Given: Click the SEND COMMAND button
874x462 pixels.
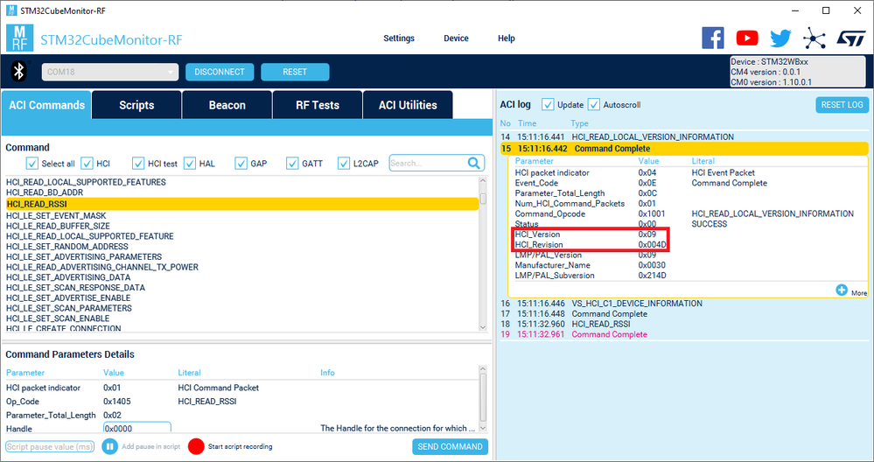Looking at the screenshot, I should [450, 446].
